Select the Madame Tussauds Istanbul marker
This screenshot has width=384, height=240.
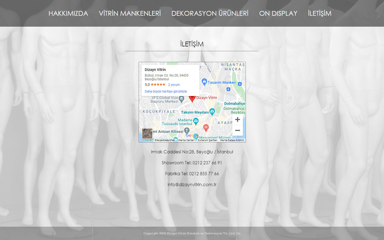[196, 121]
